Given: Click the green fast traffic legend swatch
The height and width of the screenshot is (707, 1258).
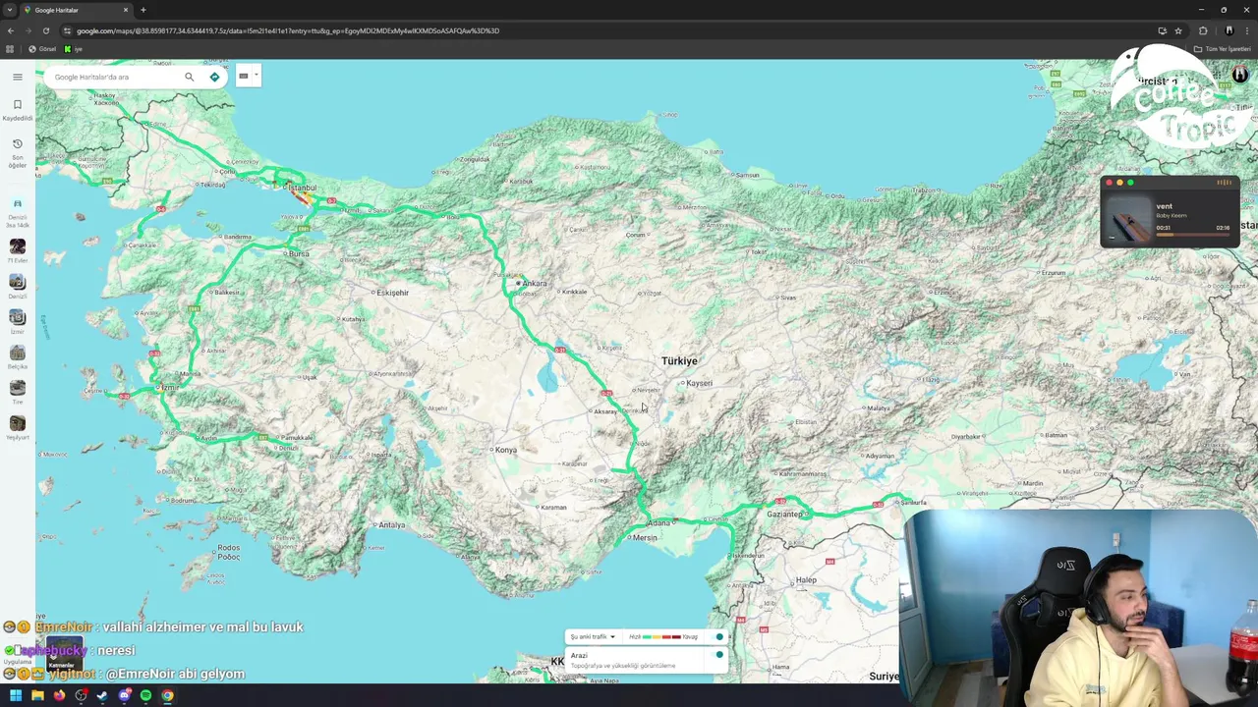Looking at the screenshot, I should pyautogui.click(x=646, y=637).
